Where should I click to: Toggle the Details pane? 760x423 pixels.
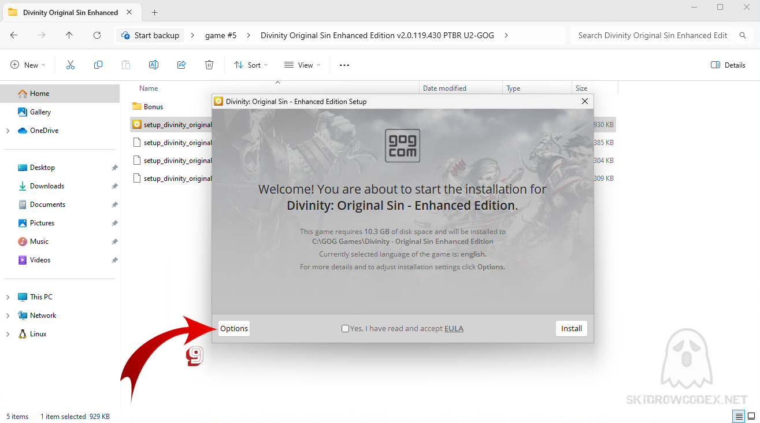pyautogui.click(x=728, y=65)
